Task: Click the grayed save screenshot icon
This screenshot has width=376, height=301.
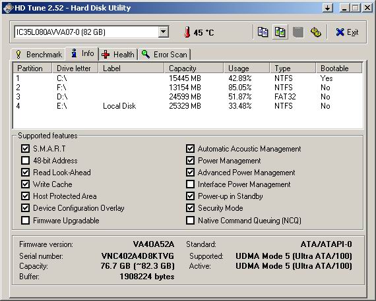Action: 298,32
